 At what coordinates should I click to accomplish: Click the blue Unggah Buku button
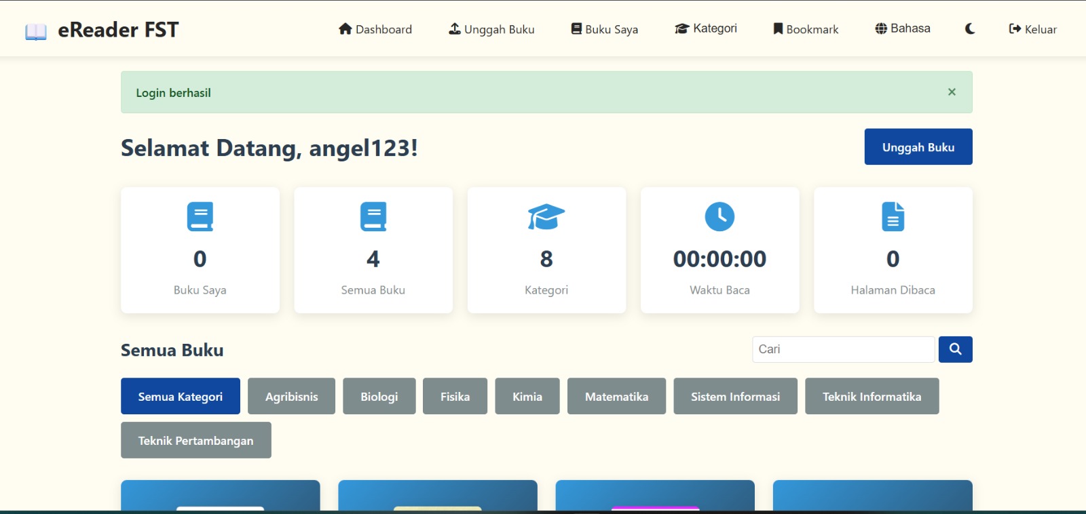918,146
